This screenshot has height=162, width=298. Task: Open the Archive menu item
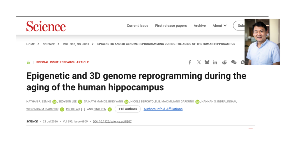coord(200,26)
